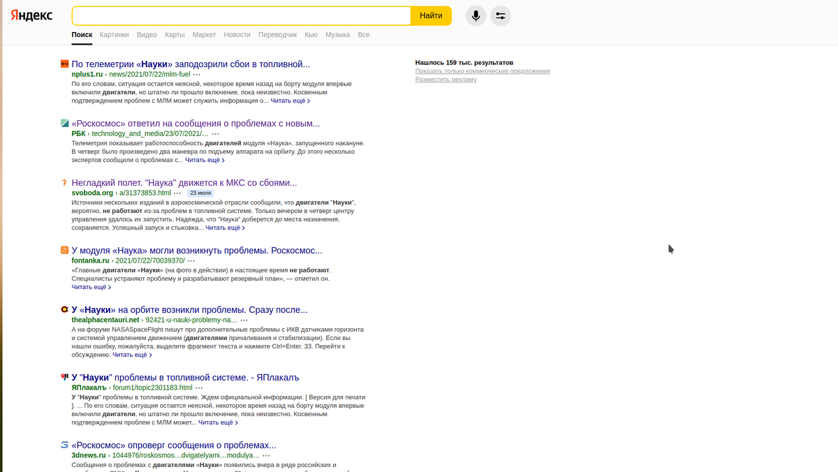
Task: Expand 'Читать ещё' in nplus1.ru snippet
Action: point(290,101)
